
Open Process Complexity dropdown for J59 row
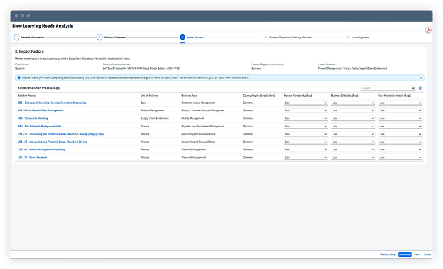click(x=306, y=150)
